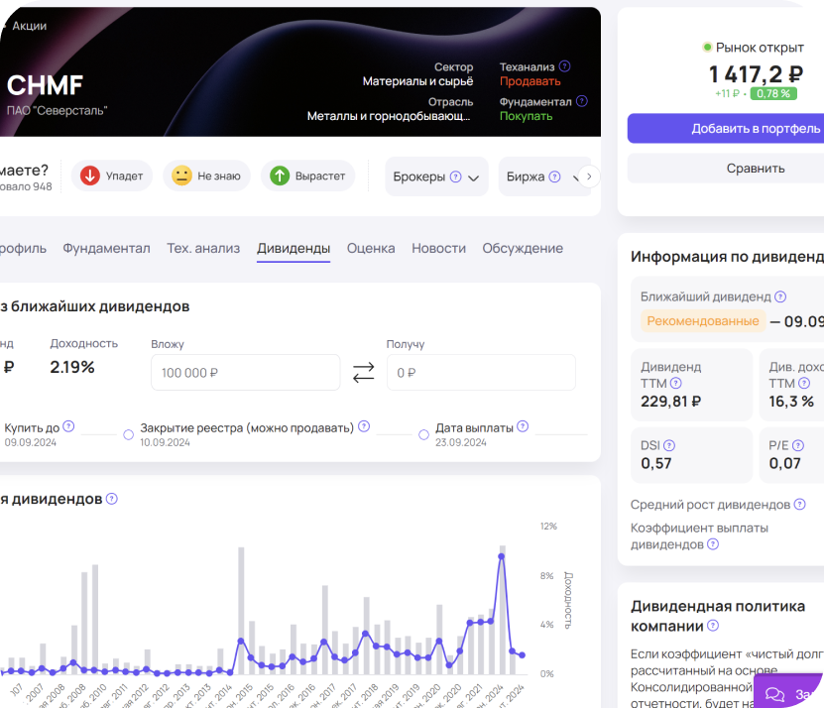
Task: Click the Акции breadcrumb link
Action: tap(29, 26)
